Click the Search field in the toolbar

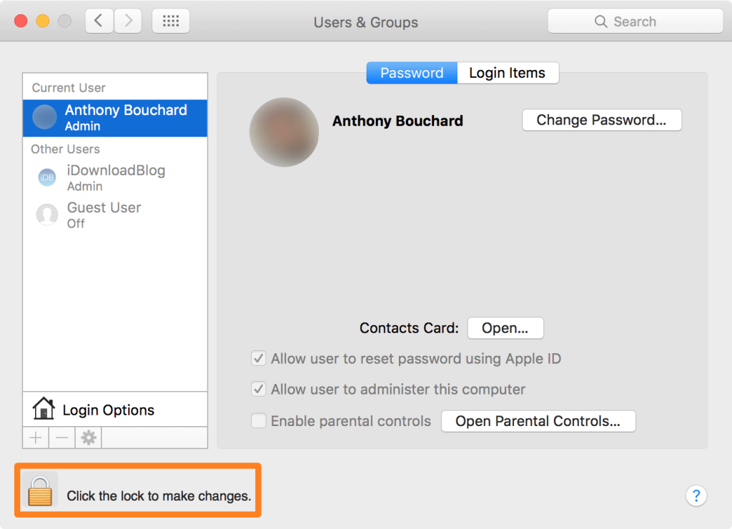635,21
